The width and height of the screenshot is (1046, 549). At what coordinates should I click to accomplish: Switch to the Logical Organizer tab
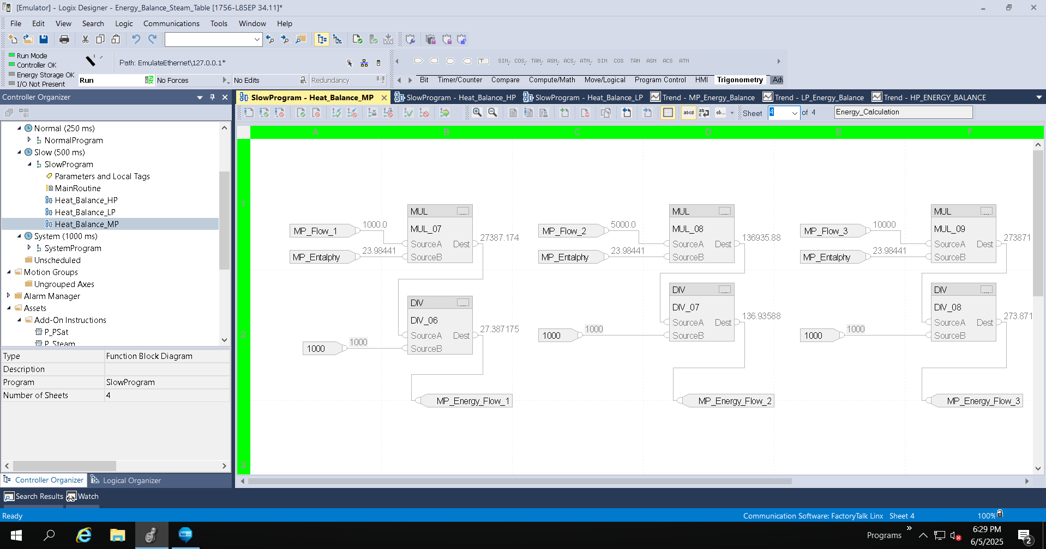[131, 480]
